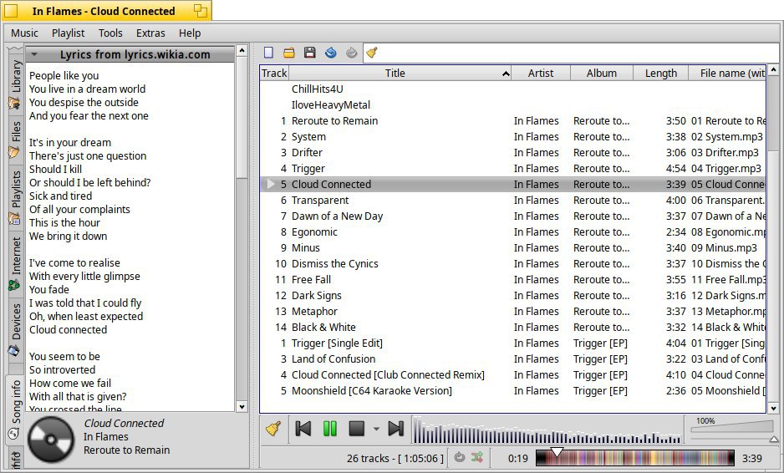Image resolution: width=784 pixels, height=473 pixels.
Task: Select the IloveHeavyMetal playlist entry
Action: click(x=512, y=105)
